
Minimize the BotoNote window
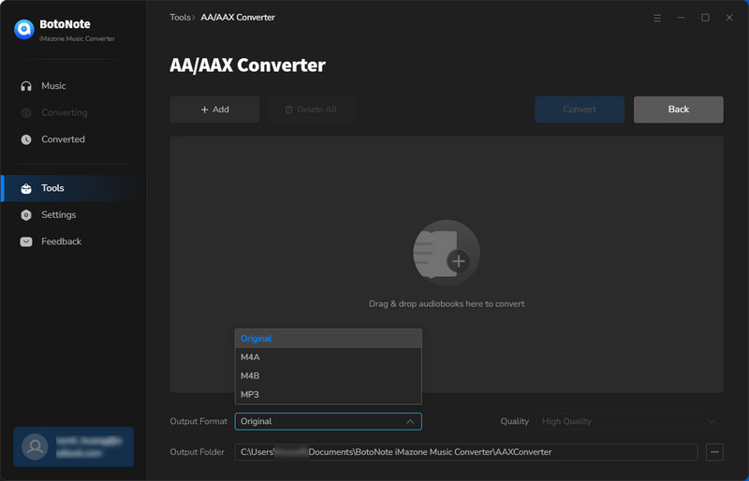(682, 18)
